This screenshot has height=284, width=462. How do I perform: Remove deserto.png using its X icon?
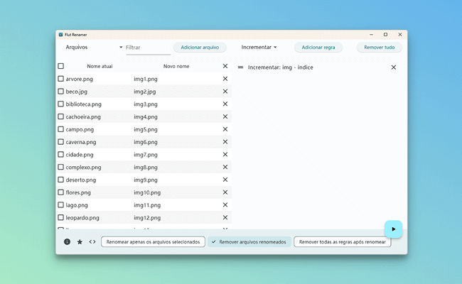pyautogui.click(x=225, y=180)
